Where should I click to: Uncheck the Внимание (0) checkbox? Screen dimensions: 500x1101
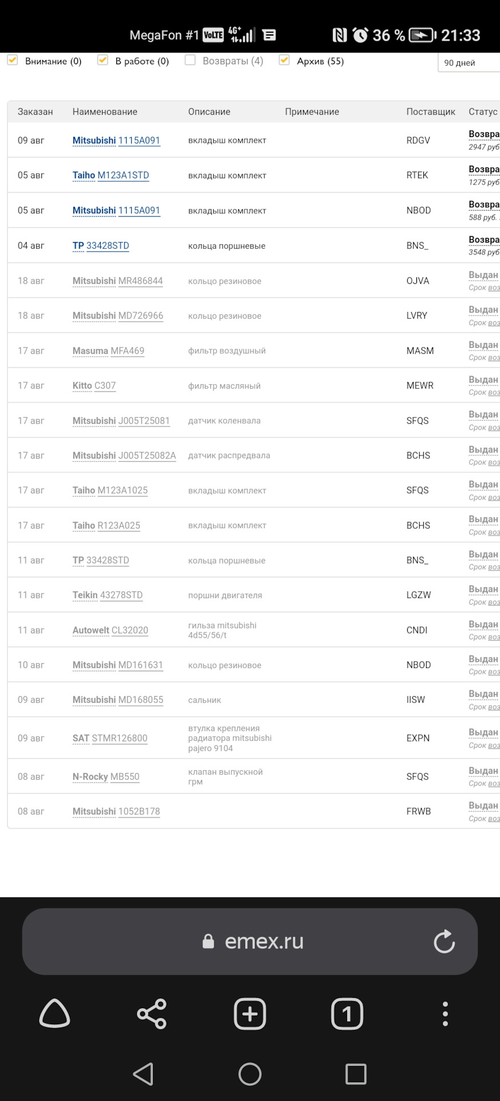(x=13, y=60)
